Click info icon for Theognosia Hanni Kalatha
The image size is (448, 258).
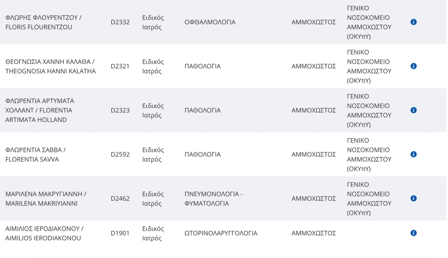(413, 66)
